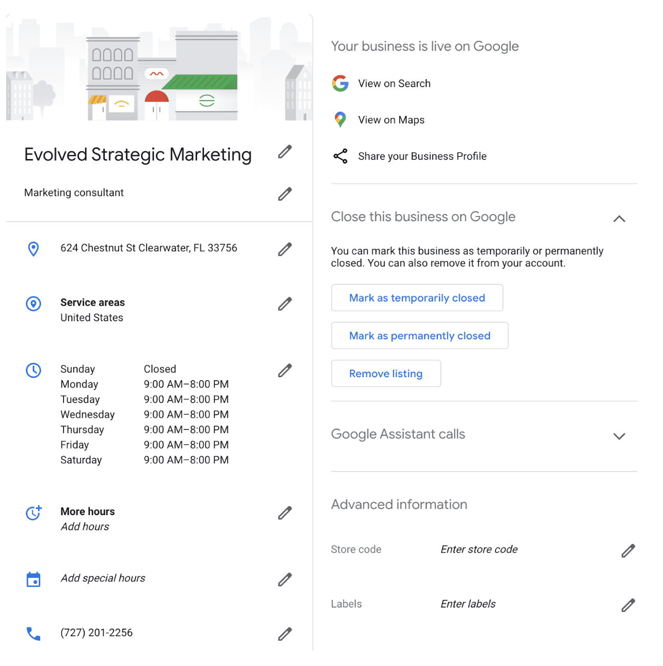This screenshot has width=663, height=666.
Task: Click the blue phone icon
Action: [33, 634]
